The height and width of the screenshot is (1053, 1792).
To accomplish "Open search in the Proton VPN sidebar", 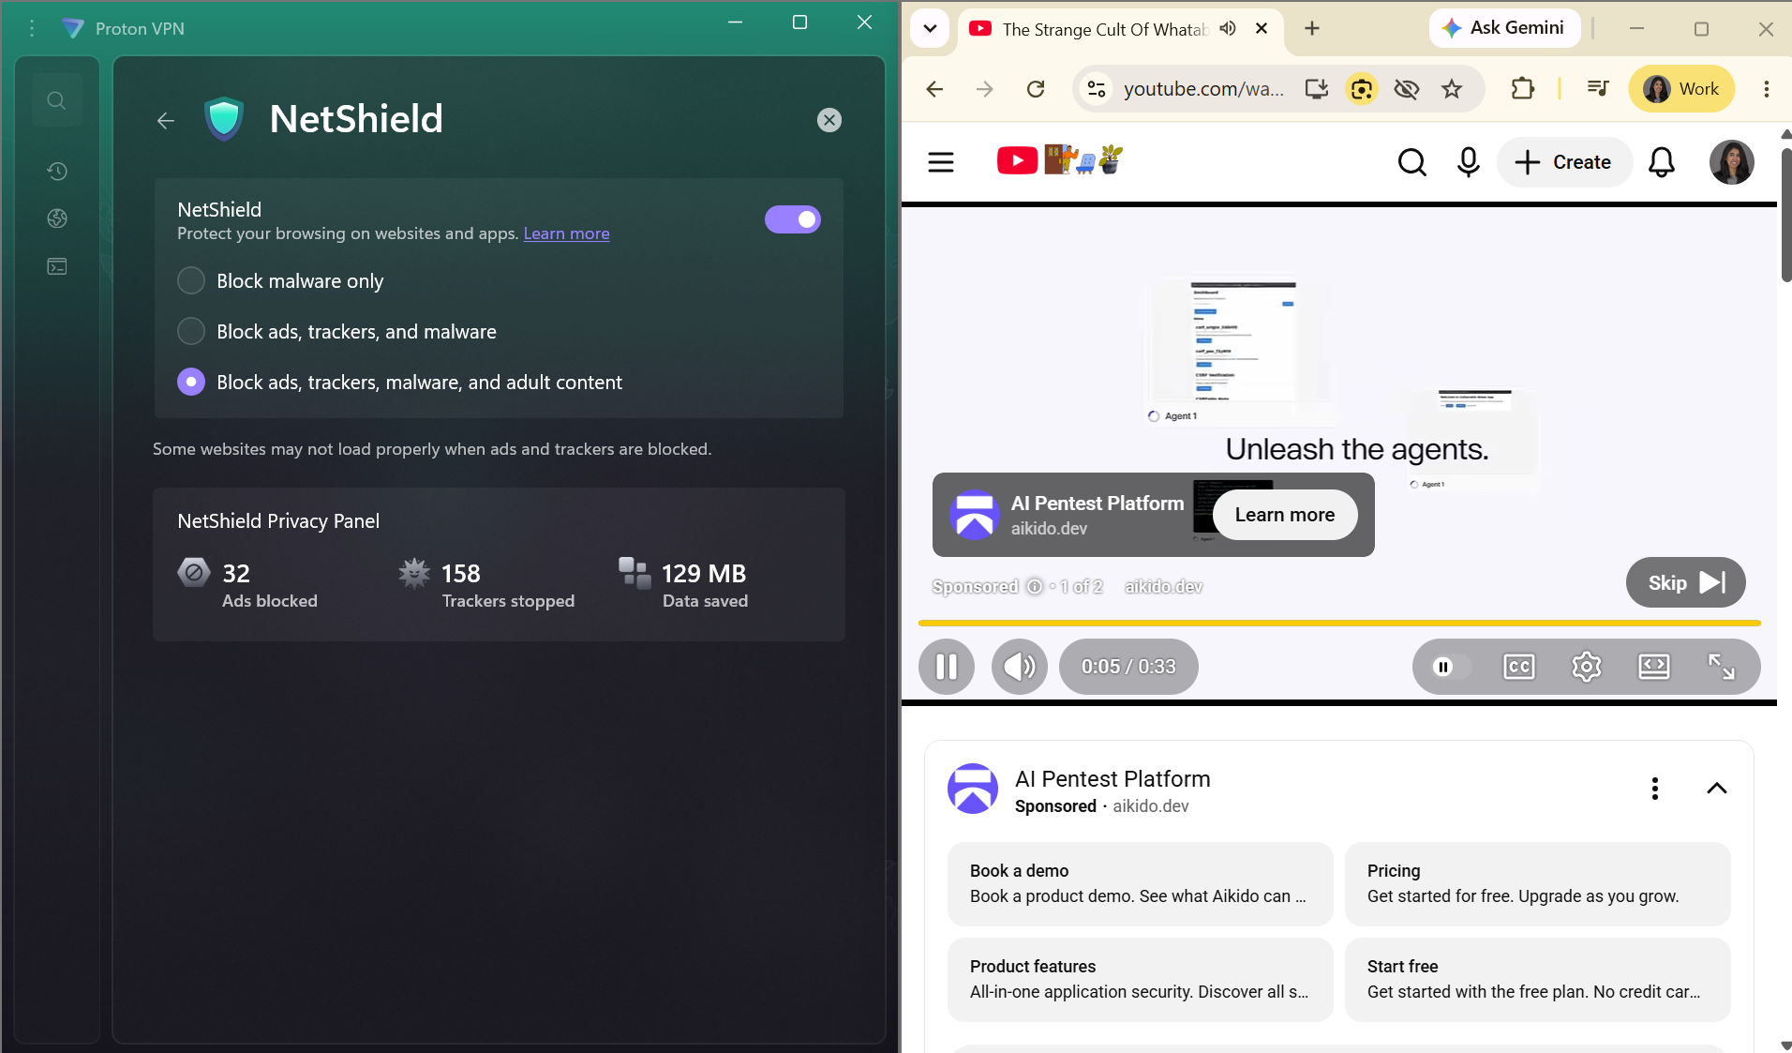I will [x=56, y=100].
